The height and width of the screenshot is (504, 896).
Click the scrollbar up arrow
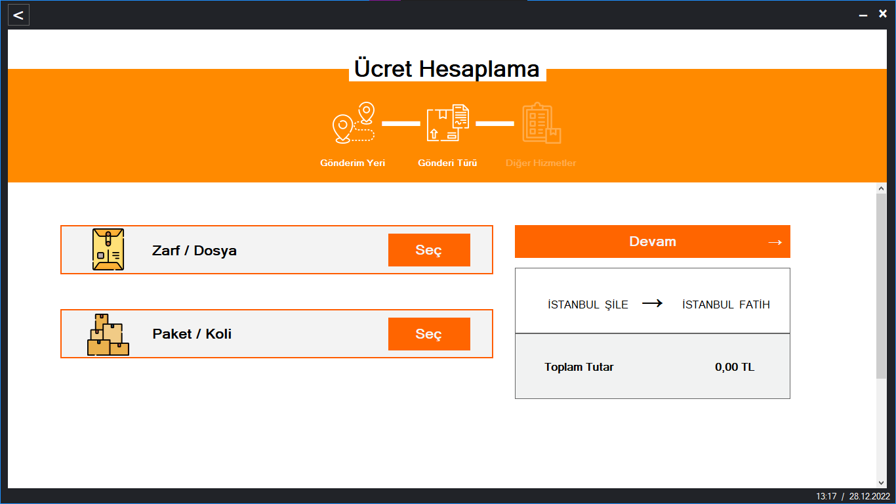click(x=882, y=188)
